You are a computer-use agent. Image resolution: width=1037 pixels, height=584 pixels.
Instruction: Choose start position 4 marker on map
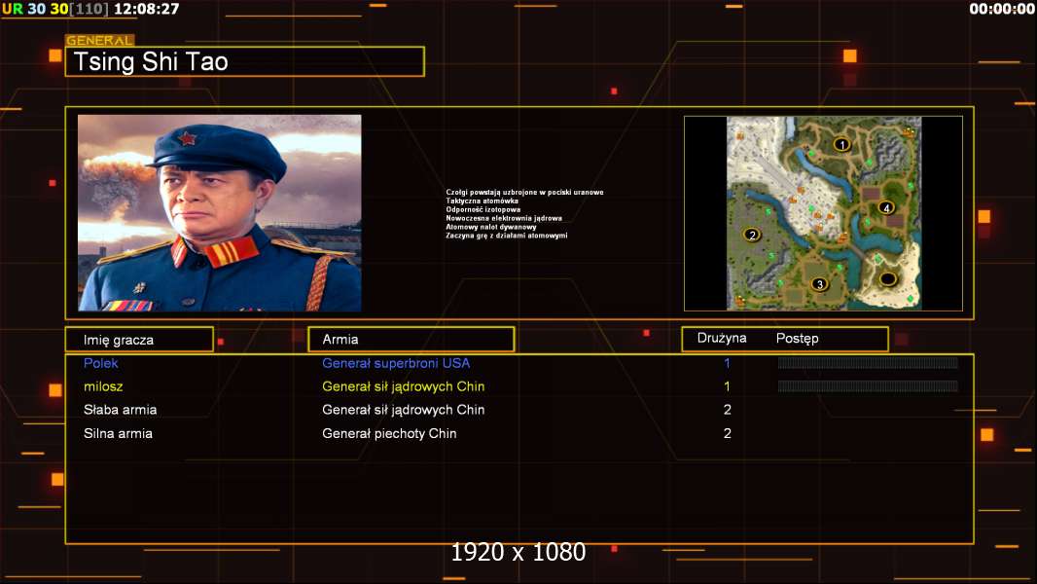pos(887,207)
